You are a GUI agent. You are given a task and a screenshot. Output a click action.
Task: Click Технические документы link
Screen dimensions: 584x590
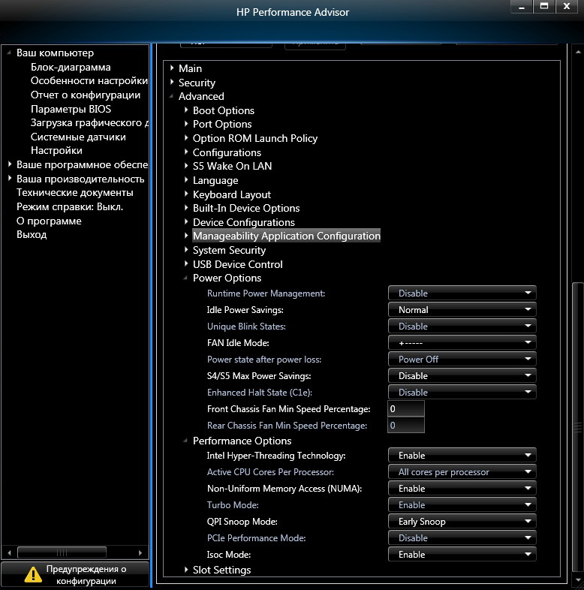pos(75,193)
